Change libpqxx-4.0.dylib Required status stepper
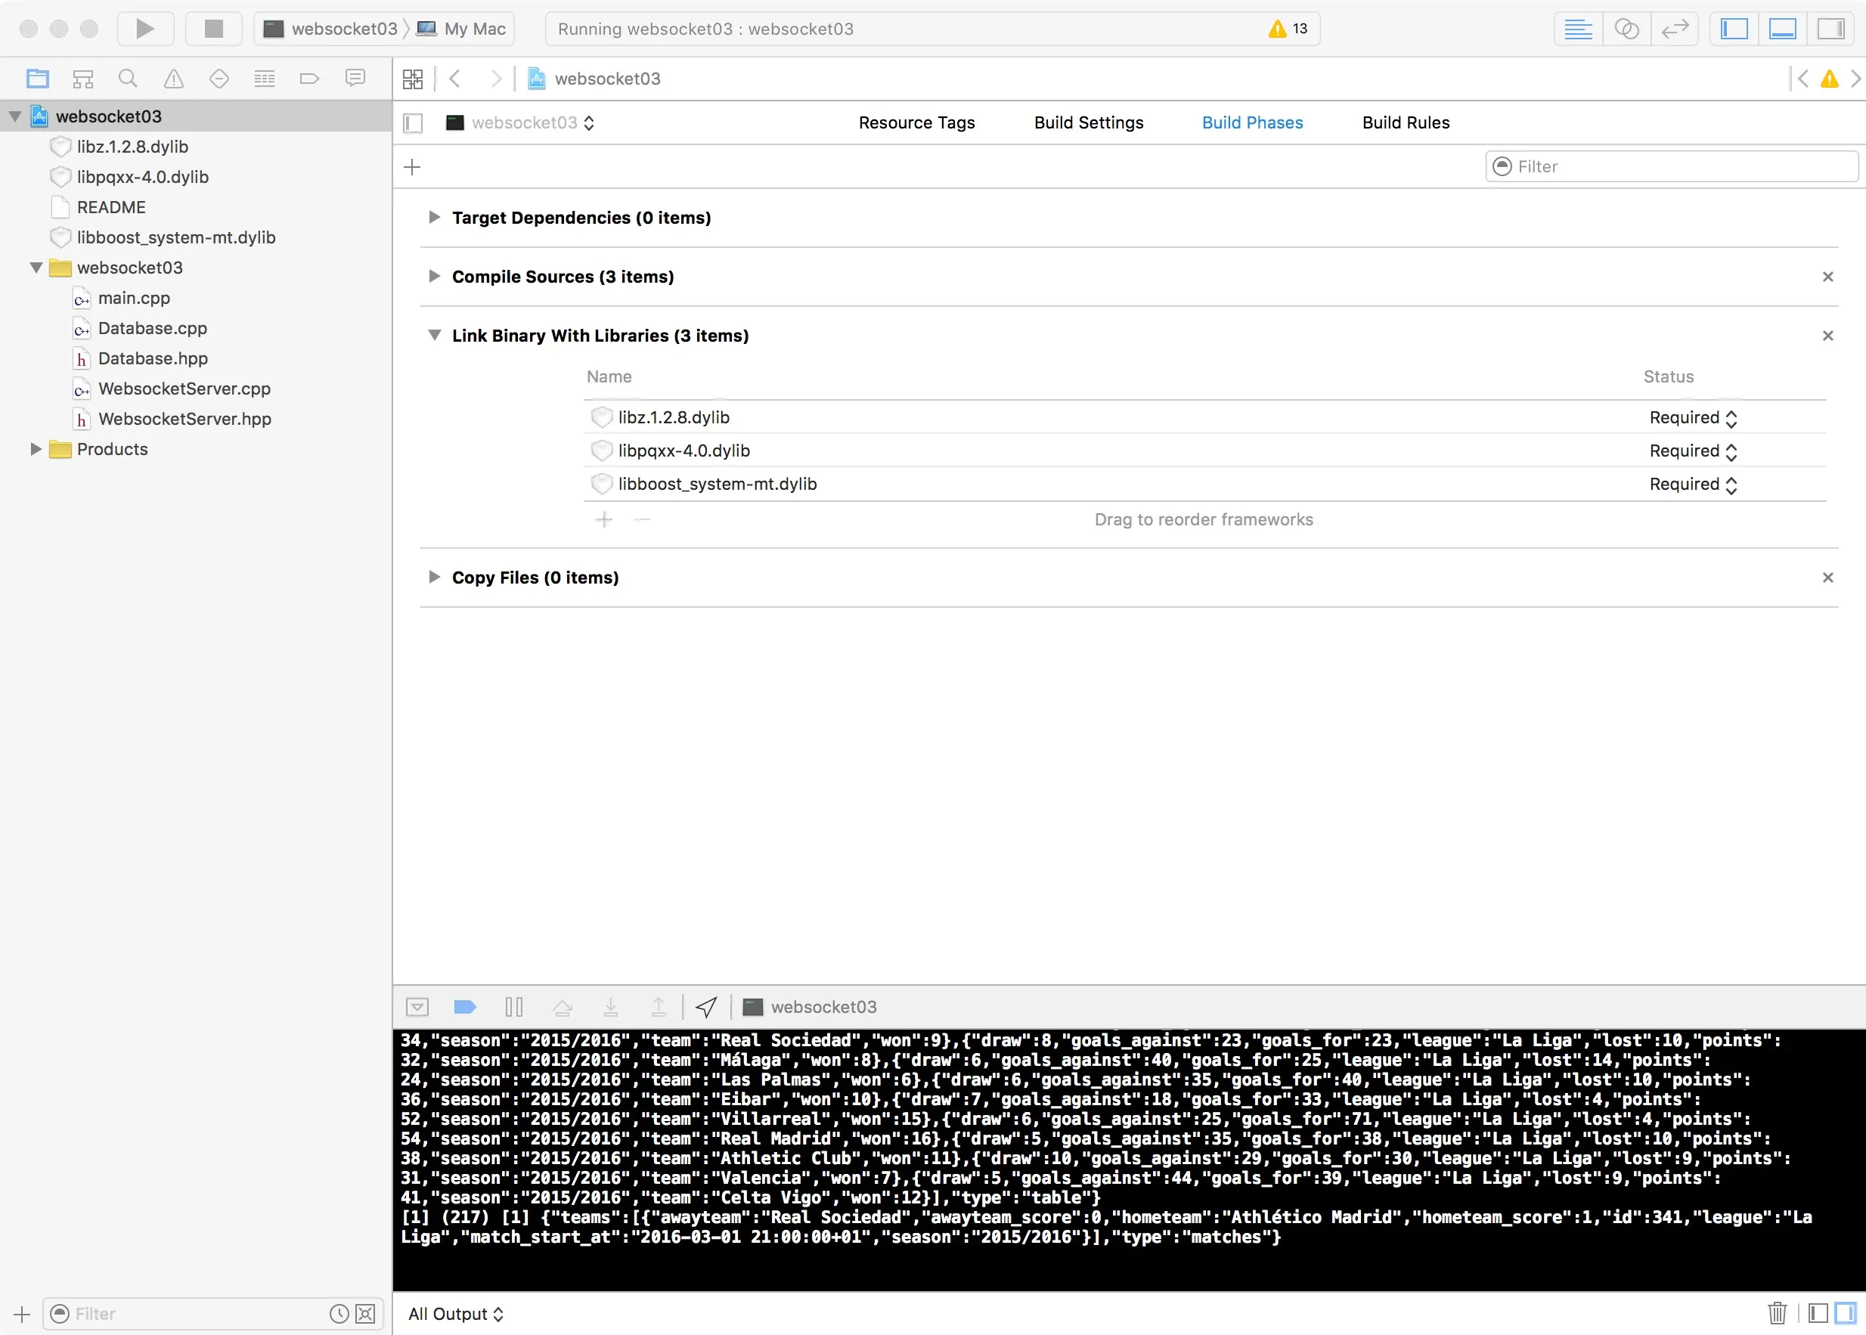 coord(1731,451)
